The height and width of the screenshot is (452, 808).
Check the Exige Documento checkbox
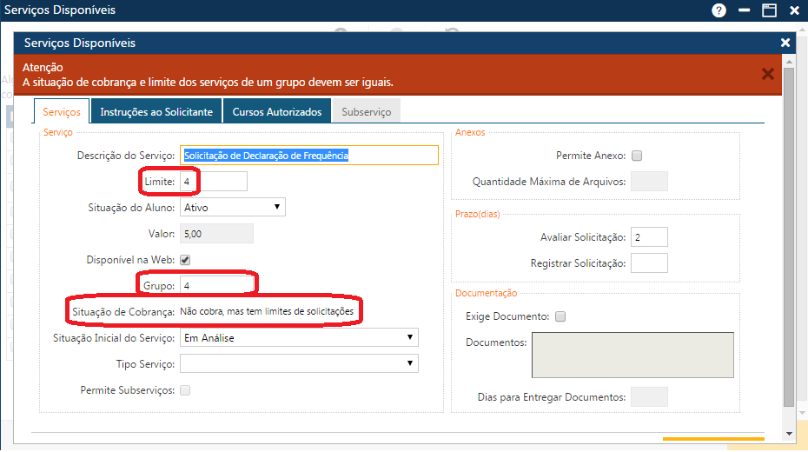coord(560,316)
